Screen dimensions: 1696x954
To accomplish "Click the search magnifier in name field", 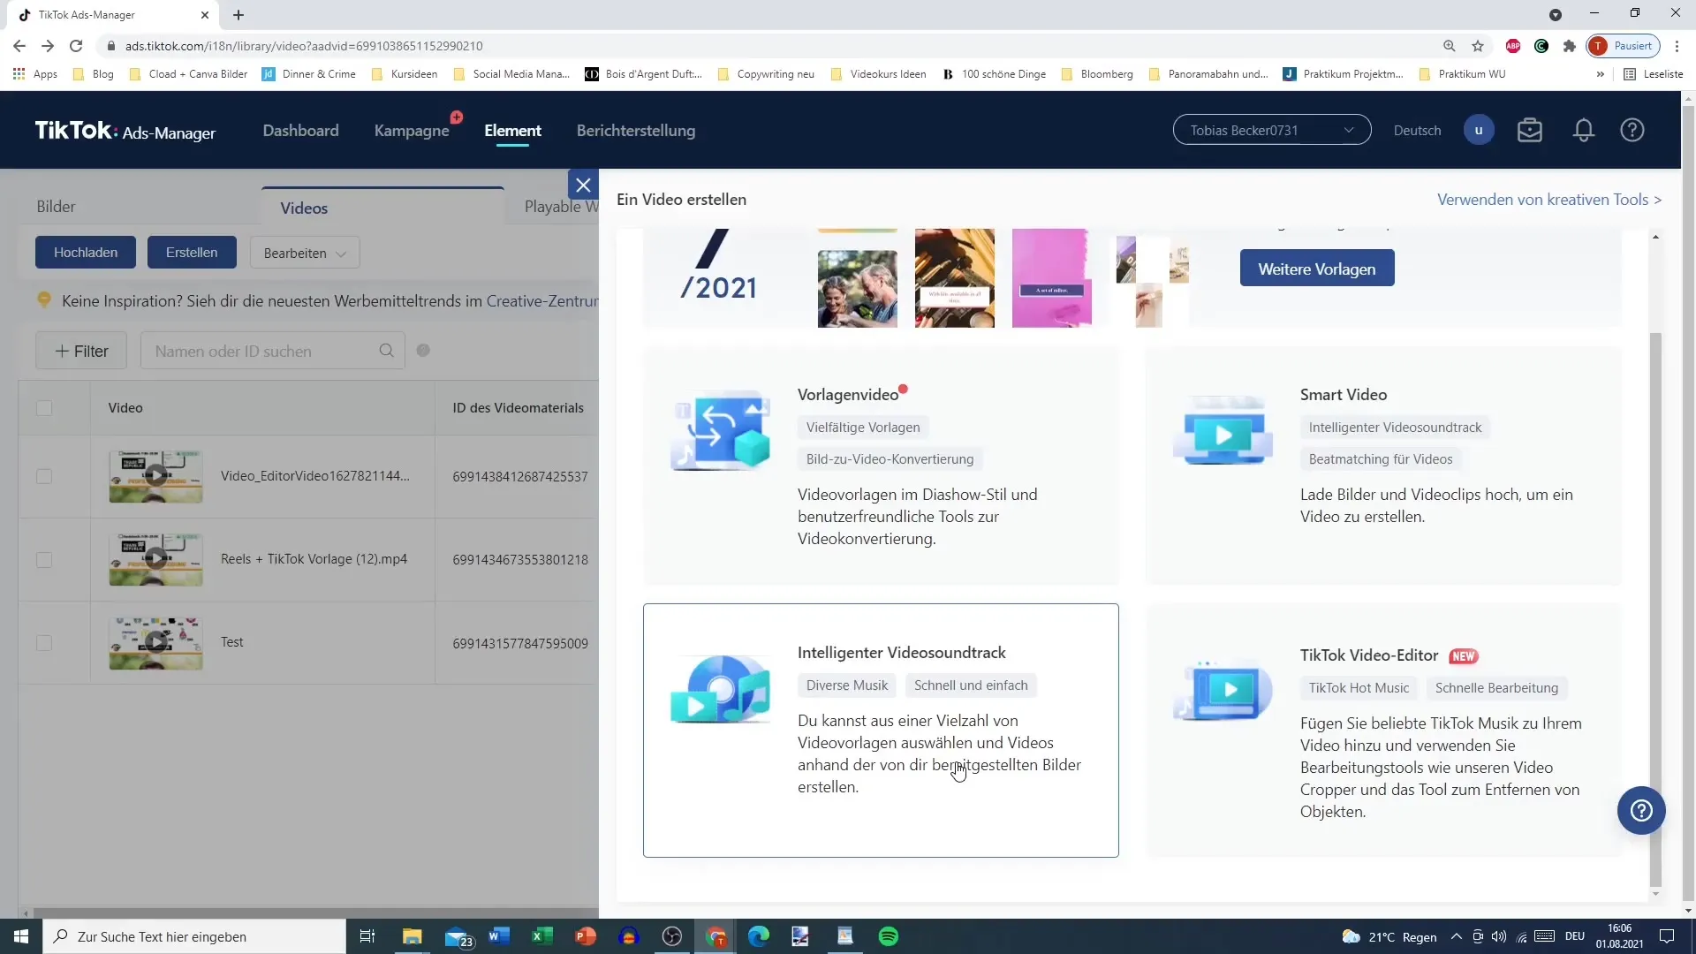I will click(x=386, y=351).
